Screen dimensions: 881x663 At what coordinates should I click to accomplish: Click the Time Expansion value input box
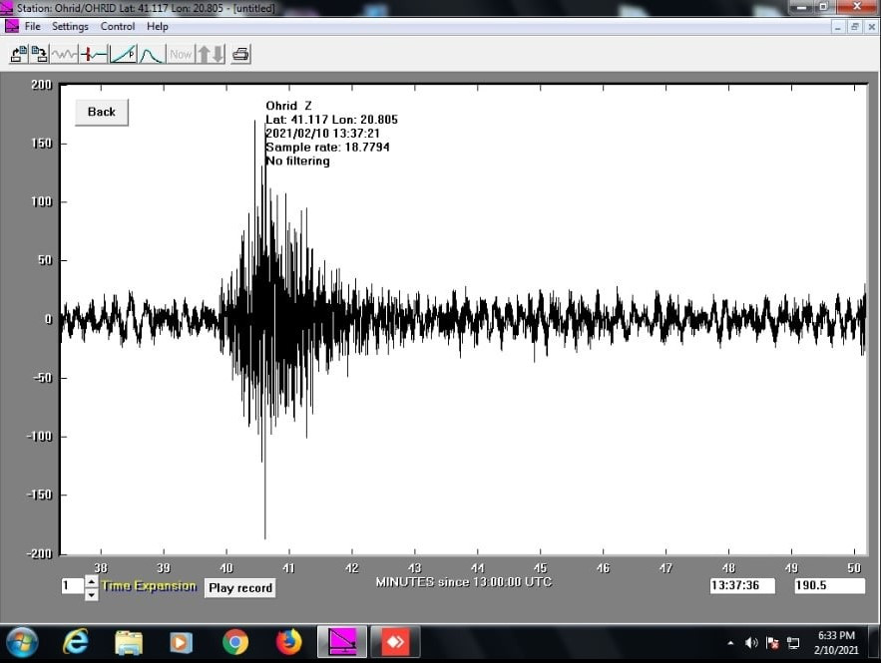pyautogui.click(x=74, y=586)
